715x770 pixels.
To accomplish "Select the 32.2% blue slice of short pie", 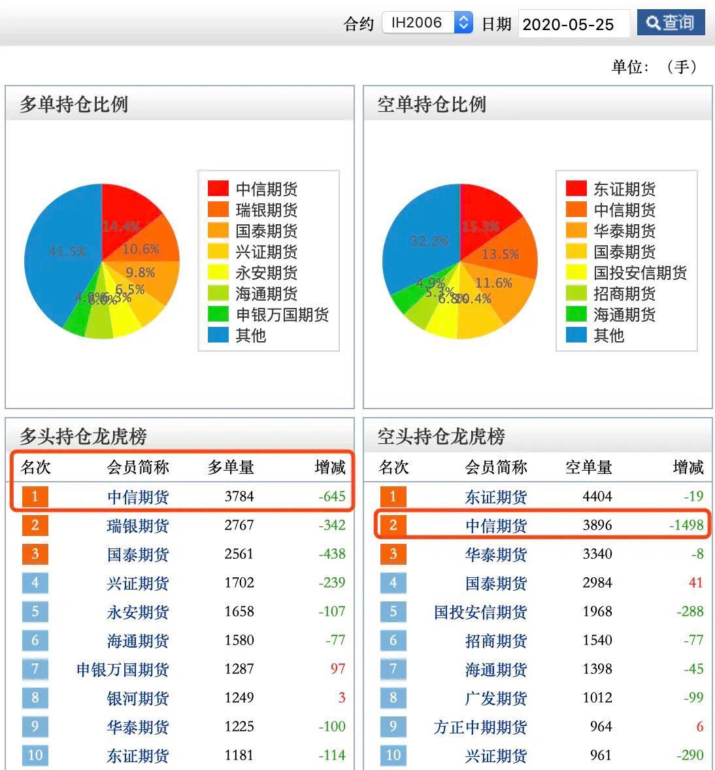I will pos(422,236).
